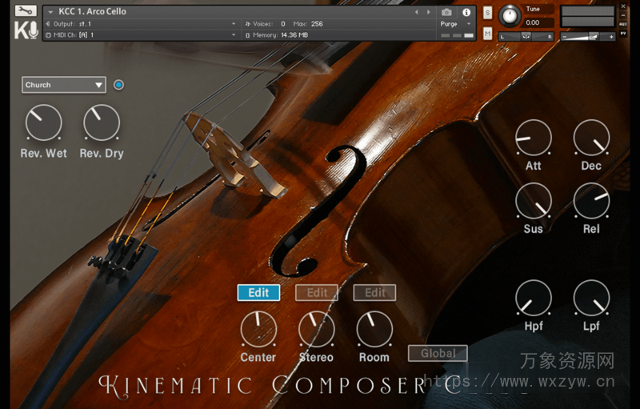Go to previous instrument preset arrow
This screenshot has width=640, height=409.
pos(416,12)
